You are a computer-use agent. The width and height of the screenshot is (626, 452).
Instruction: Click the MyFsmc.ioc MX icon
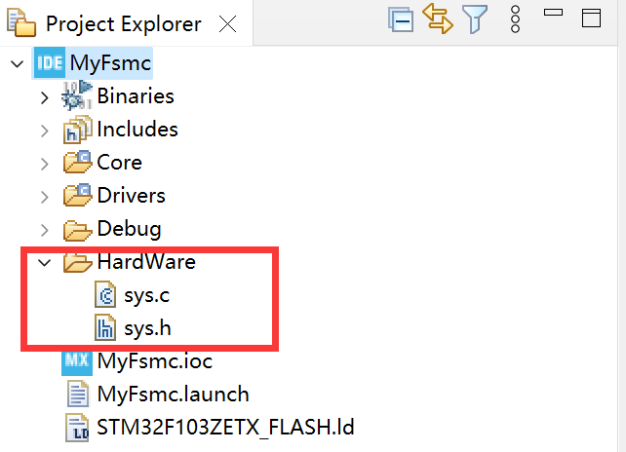click(77, 361)
